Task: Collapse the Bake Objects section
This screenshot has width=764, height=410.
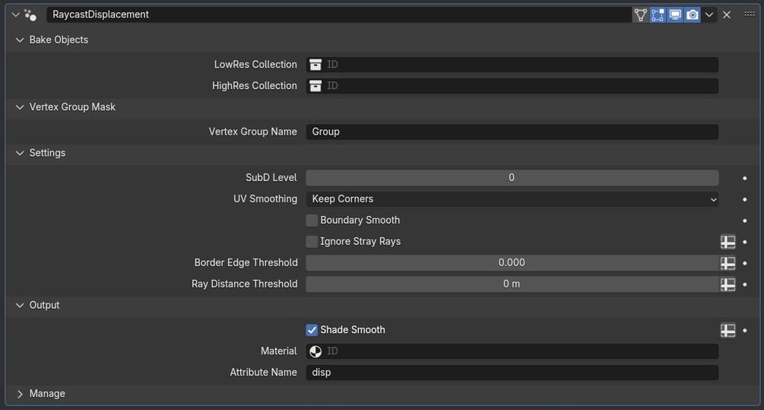Action: (20, 40)
